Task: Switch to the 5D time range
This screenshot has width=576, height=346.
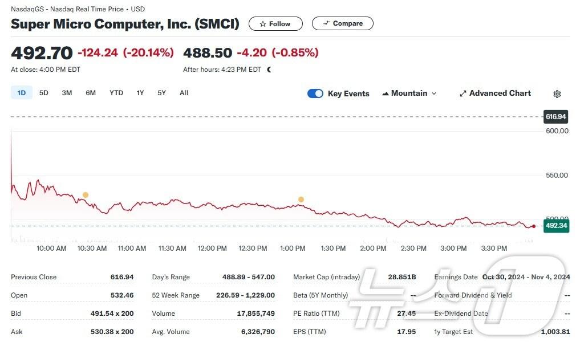Action: (44, 93)
